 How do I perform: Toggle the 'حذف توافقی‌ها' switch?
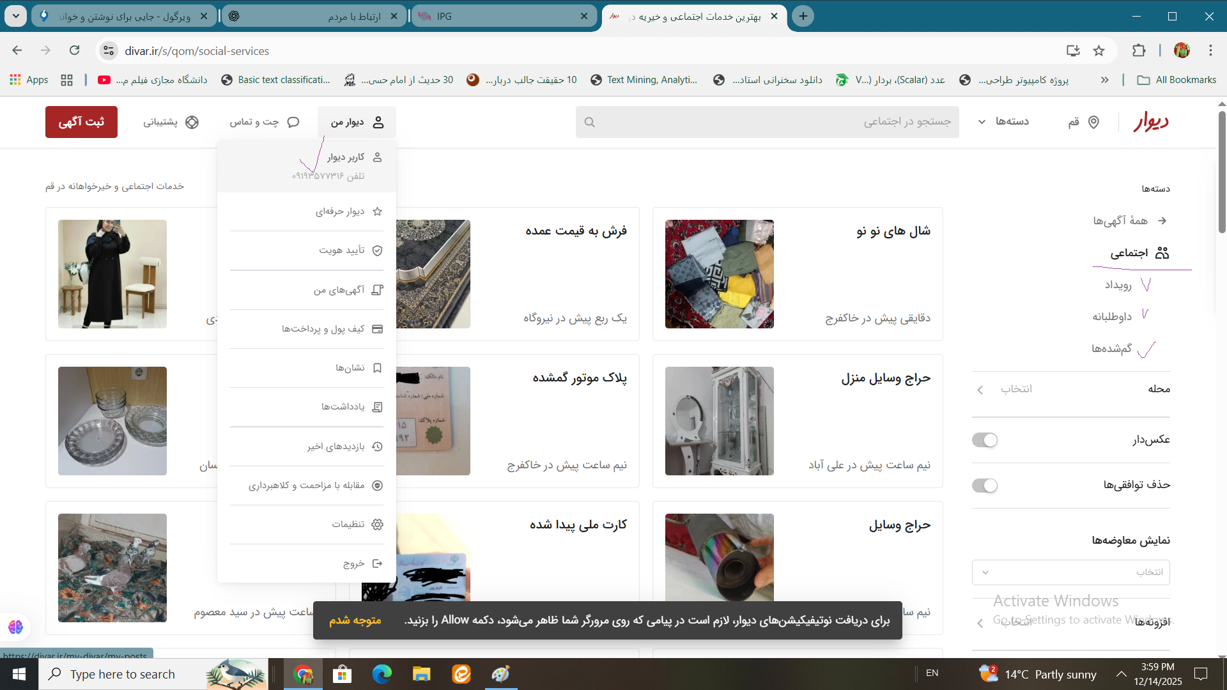pos(984,486)
